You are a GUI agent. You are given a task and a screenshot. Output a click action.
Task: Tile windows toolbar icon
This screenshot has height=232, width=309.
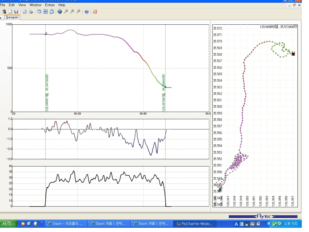[x=45, y=12]
